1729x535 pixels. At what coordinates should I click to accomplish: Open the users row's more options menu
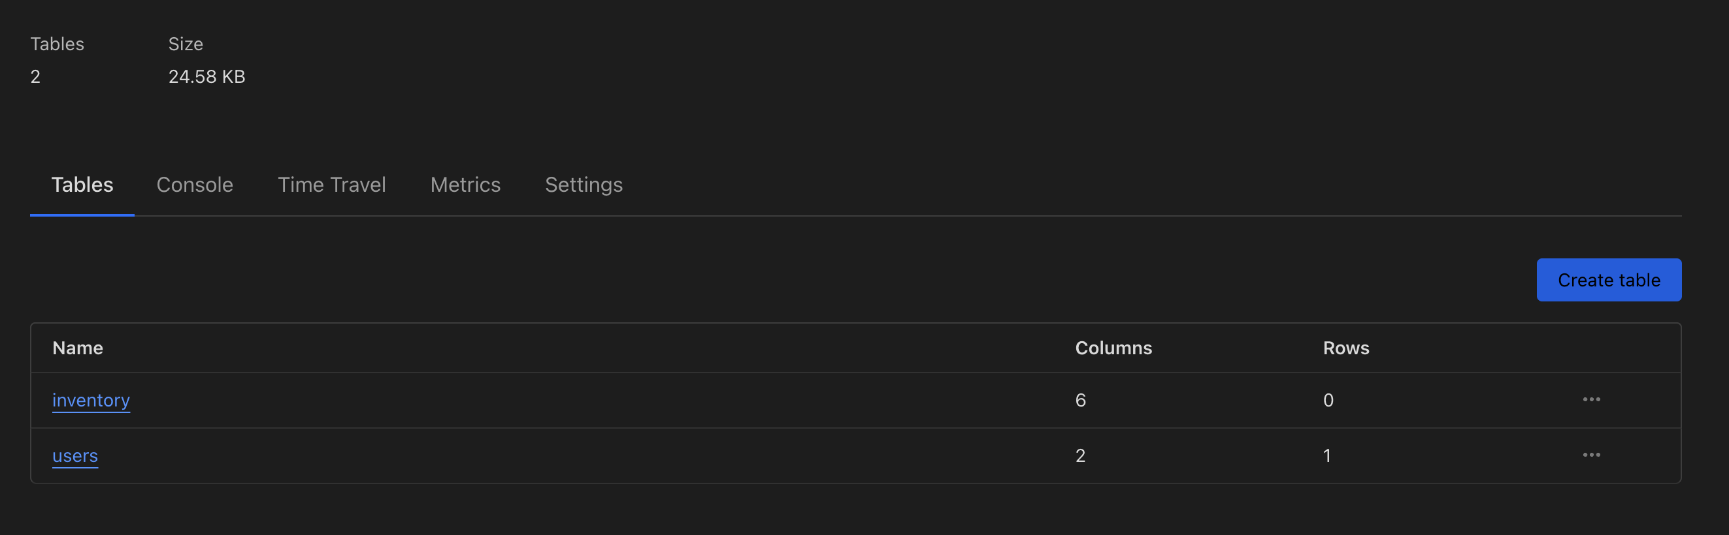1590,455
